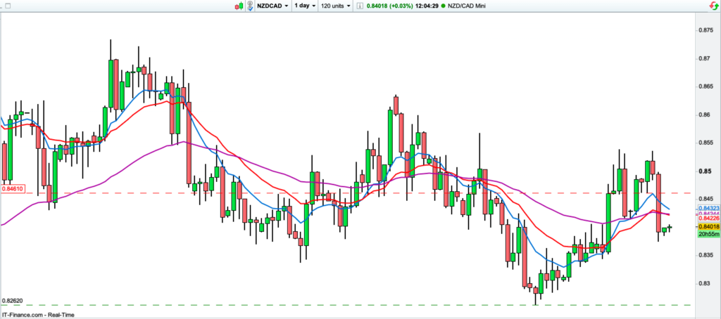Click the yellow 0.84018 current price tag
The width and height of the screenshot is (721, 319).
coord(707,227)
